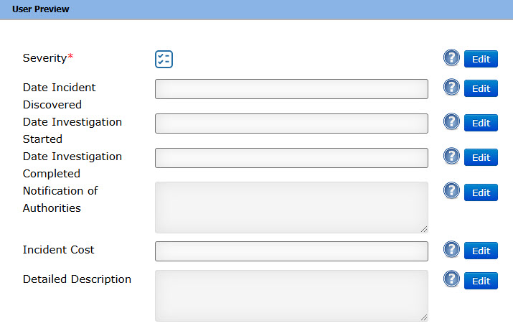Viewport: 513px width, 326px height.
Task: Click inside Notification of Authorities textarea
Action: pyautogui.click(x=291, y=208)
